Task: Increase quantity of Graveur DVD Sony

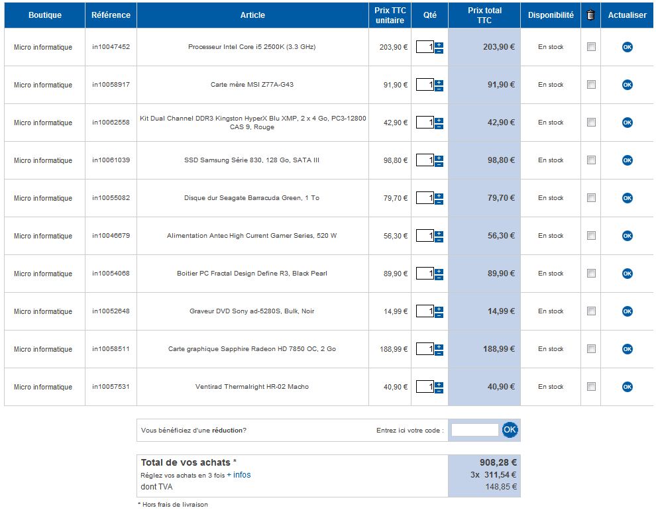Action: coord(439,309)
